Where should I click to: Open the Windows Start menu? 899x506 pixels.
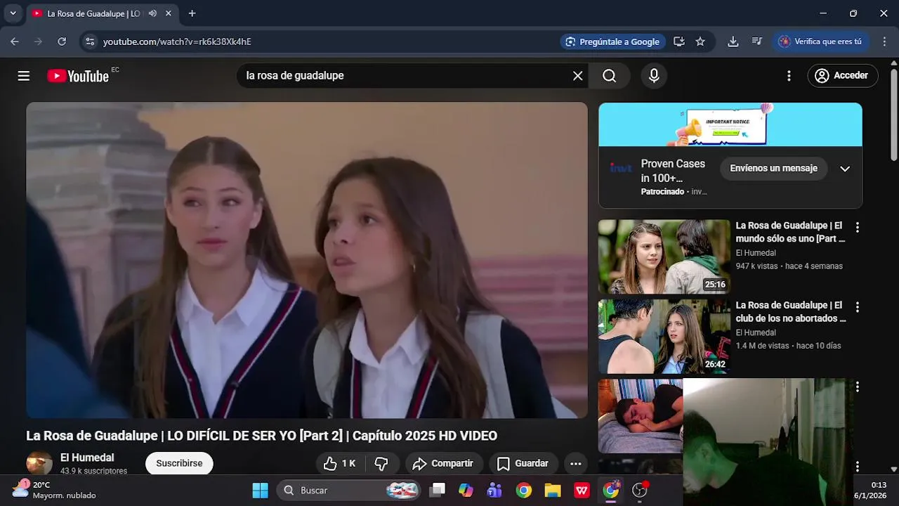coord(260,491)
